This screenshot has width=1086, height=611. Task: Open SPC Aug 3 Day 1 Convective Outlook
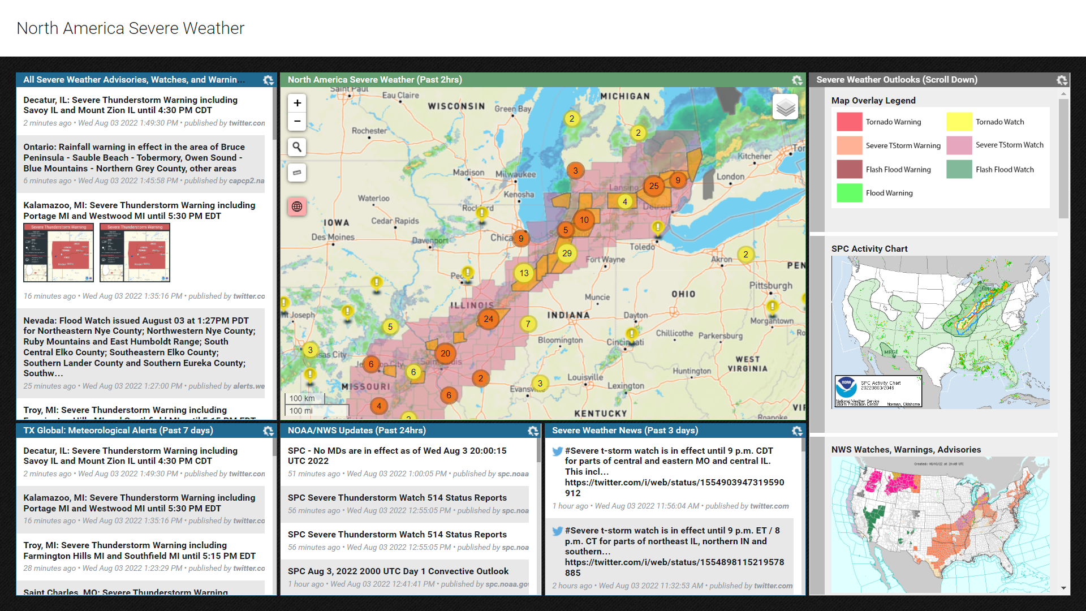(398, 571)
